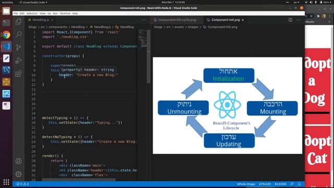The height and width of the screenshot is (188, 334).
Task: Expand 'components' breadcrumb in NewBlog.js path
Action: (58, 27)
